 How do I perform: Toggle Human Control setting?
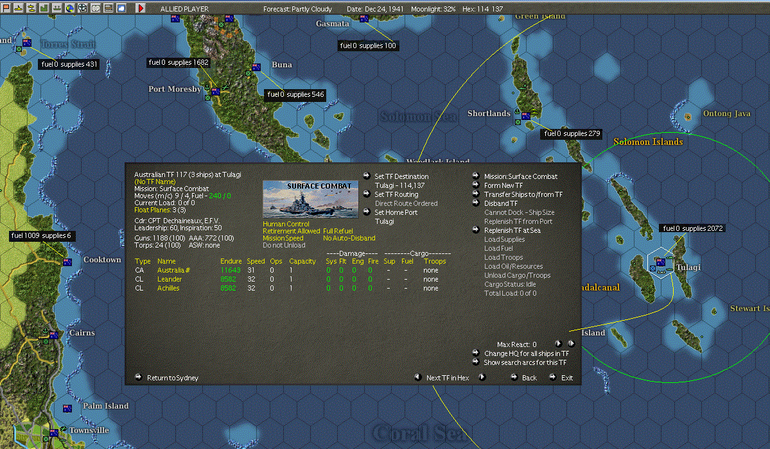click(286, 224)
